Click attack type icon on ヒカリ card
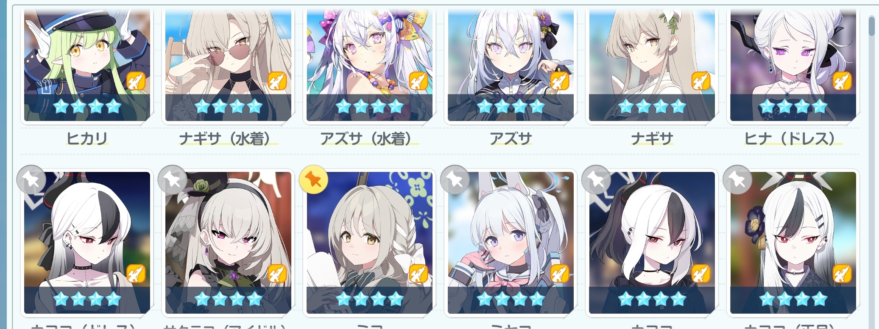The image size is (879, 329). (x=136, y=81)
